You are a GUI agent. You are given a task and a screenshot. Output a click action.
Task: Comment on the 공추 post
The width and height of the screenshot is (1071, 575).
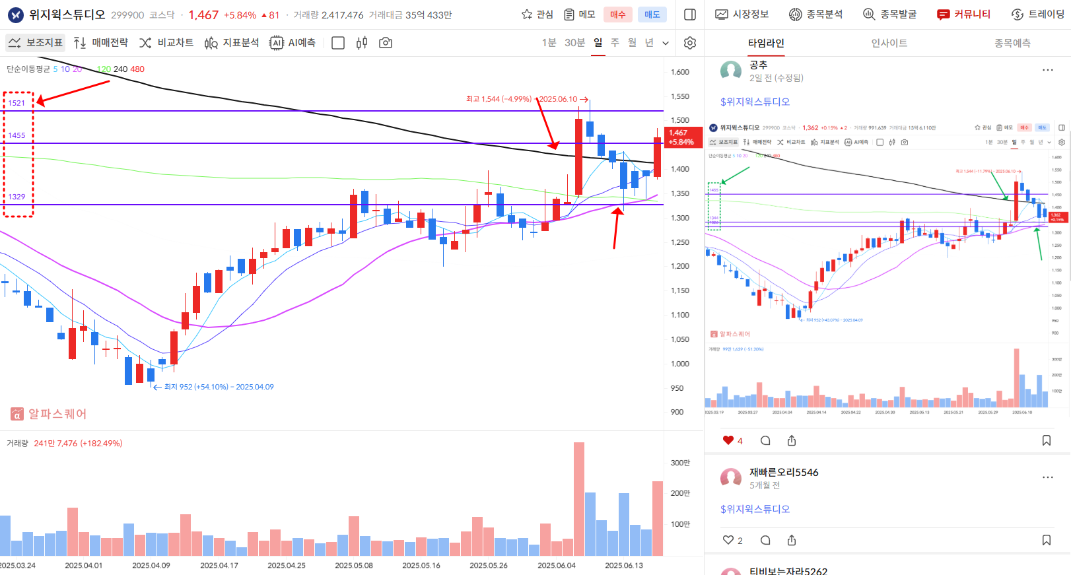coord(765,440)
